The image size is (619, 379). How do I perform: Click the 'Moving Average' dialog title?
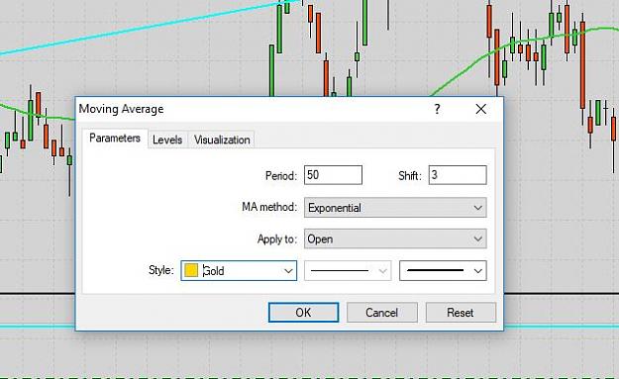(121, 109)
